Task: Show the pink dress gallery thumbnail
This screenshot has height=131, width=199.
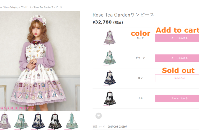Action: point(6,121)
